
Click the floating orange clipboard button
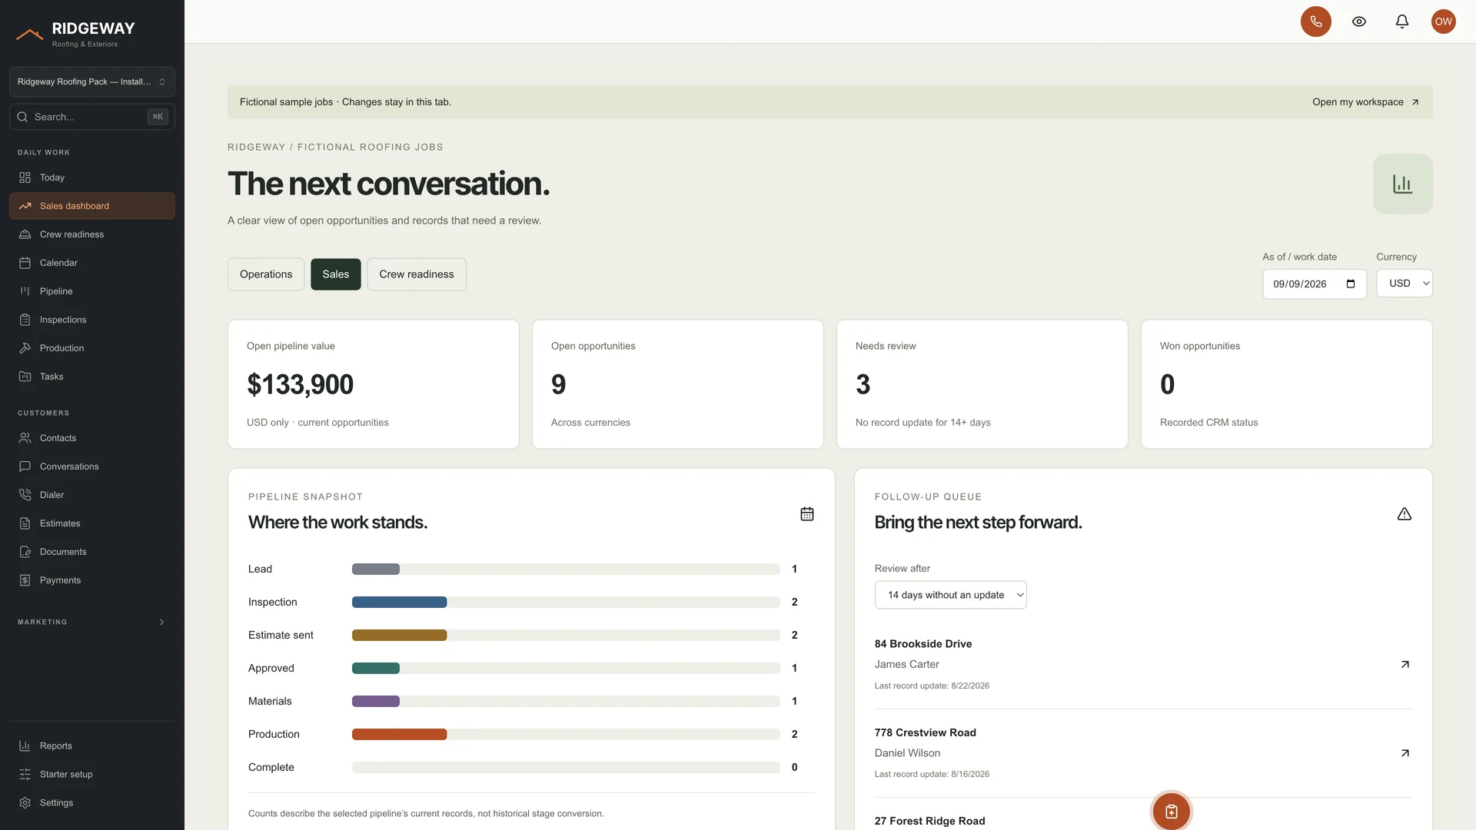click(1171, 811)
